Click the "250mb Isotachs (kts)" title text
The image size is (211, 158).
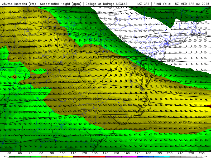(19, 4)
